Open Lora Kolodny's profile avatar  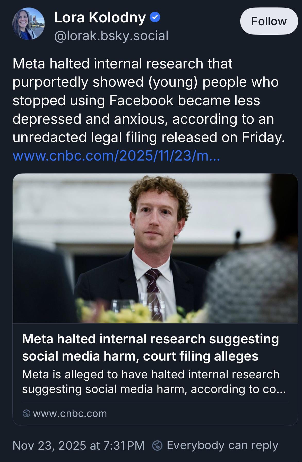tap(29, 24)
